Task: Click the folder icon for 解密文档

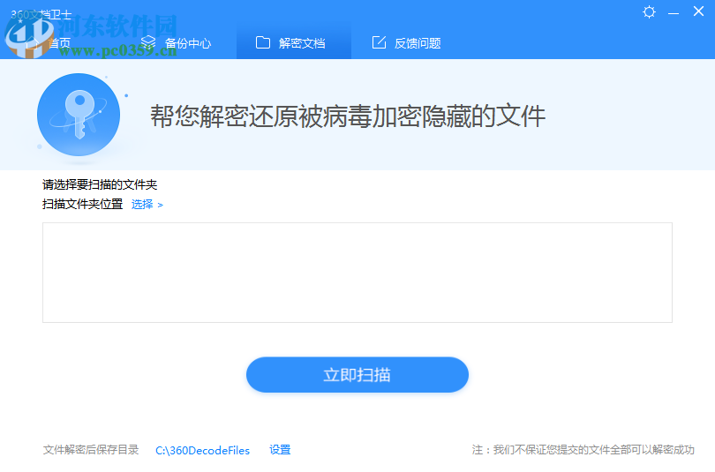Action: [x=263, y=42]
